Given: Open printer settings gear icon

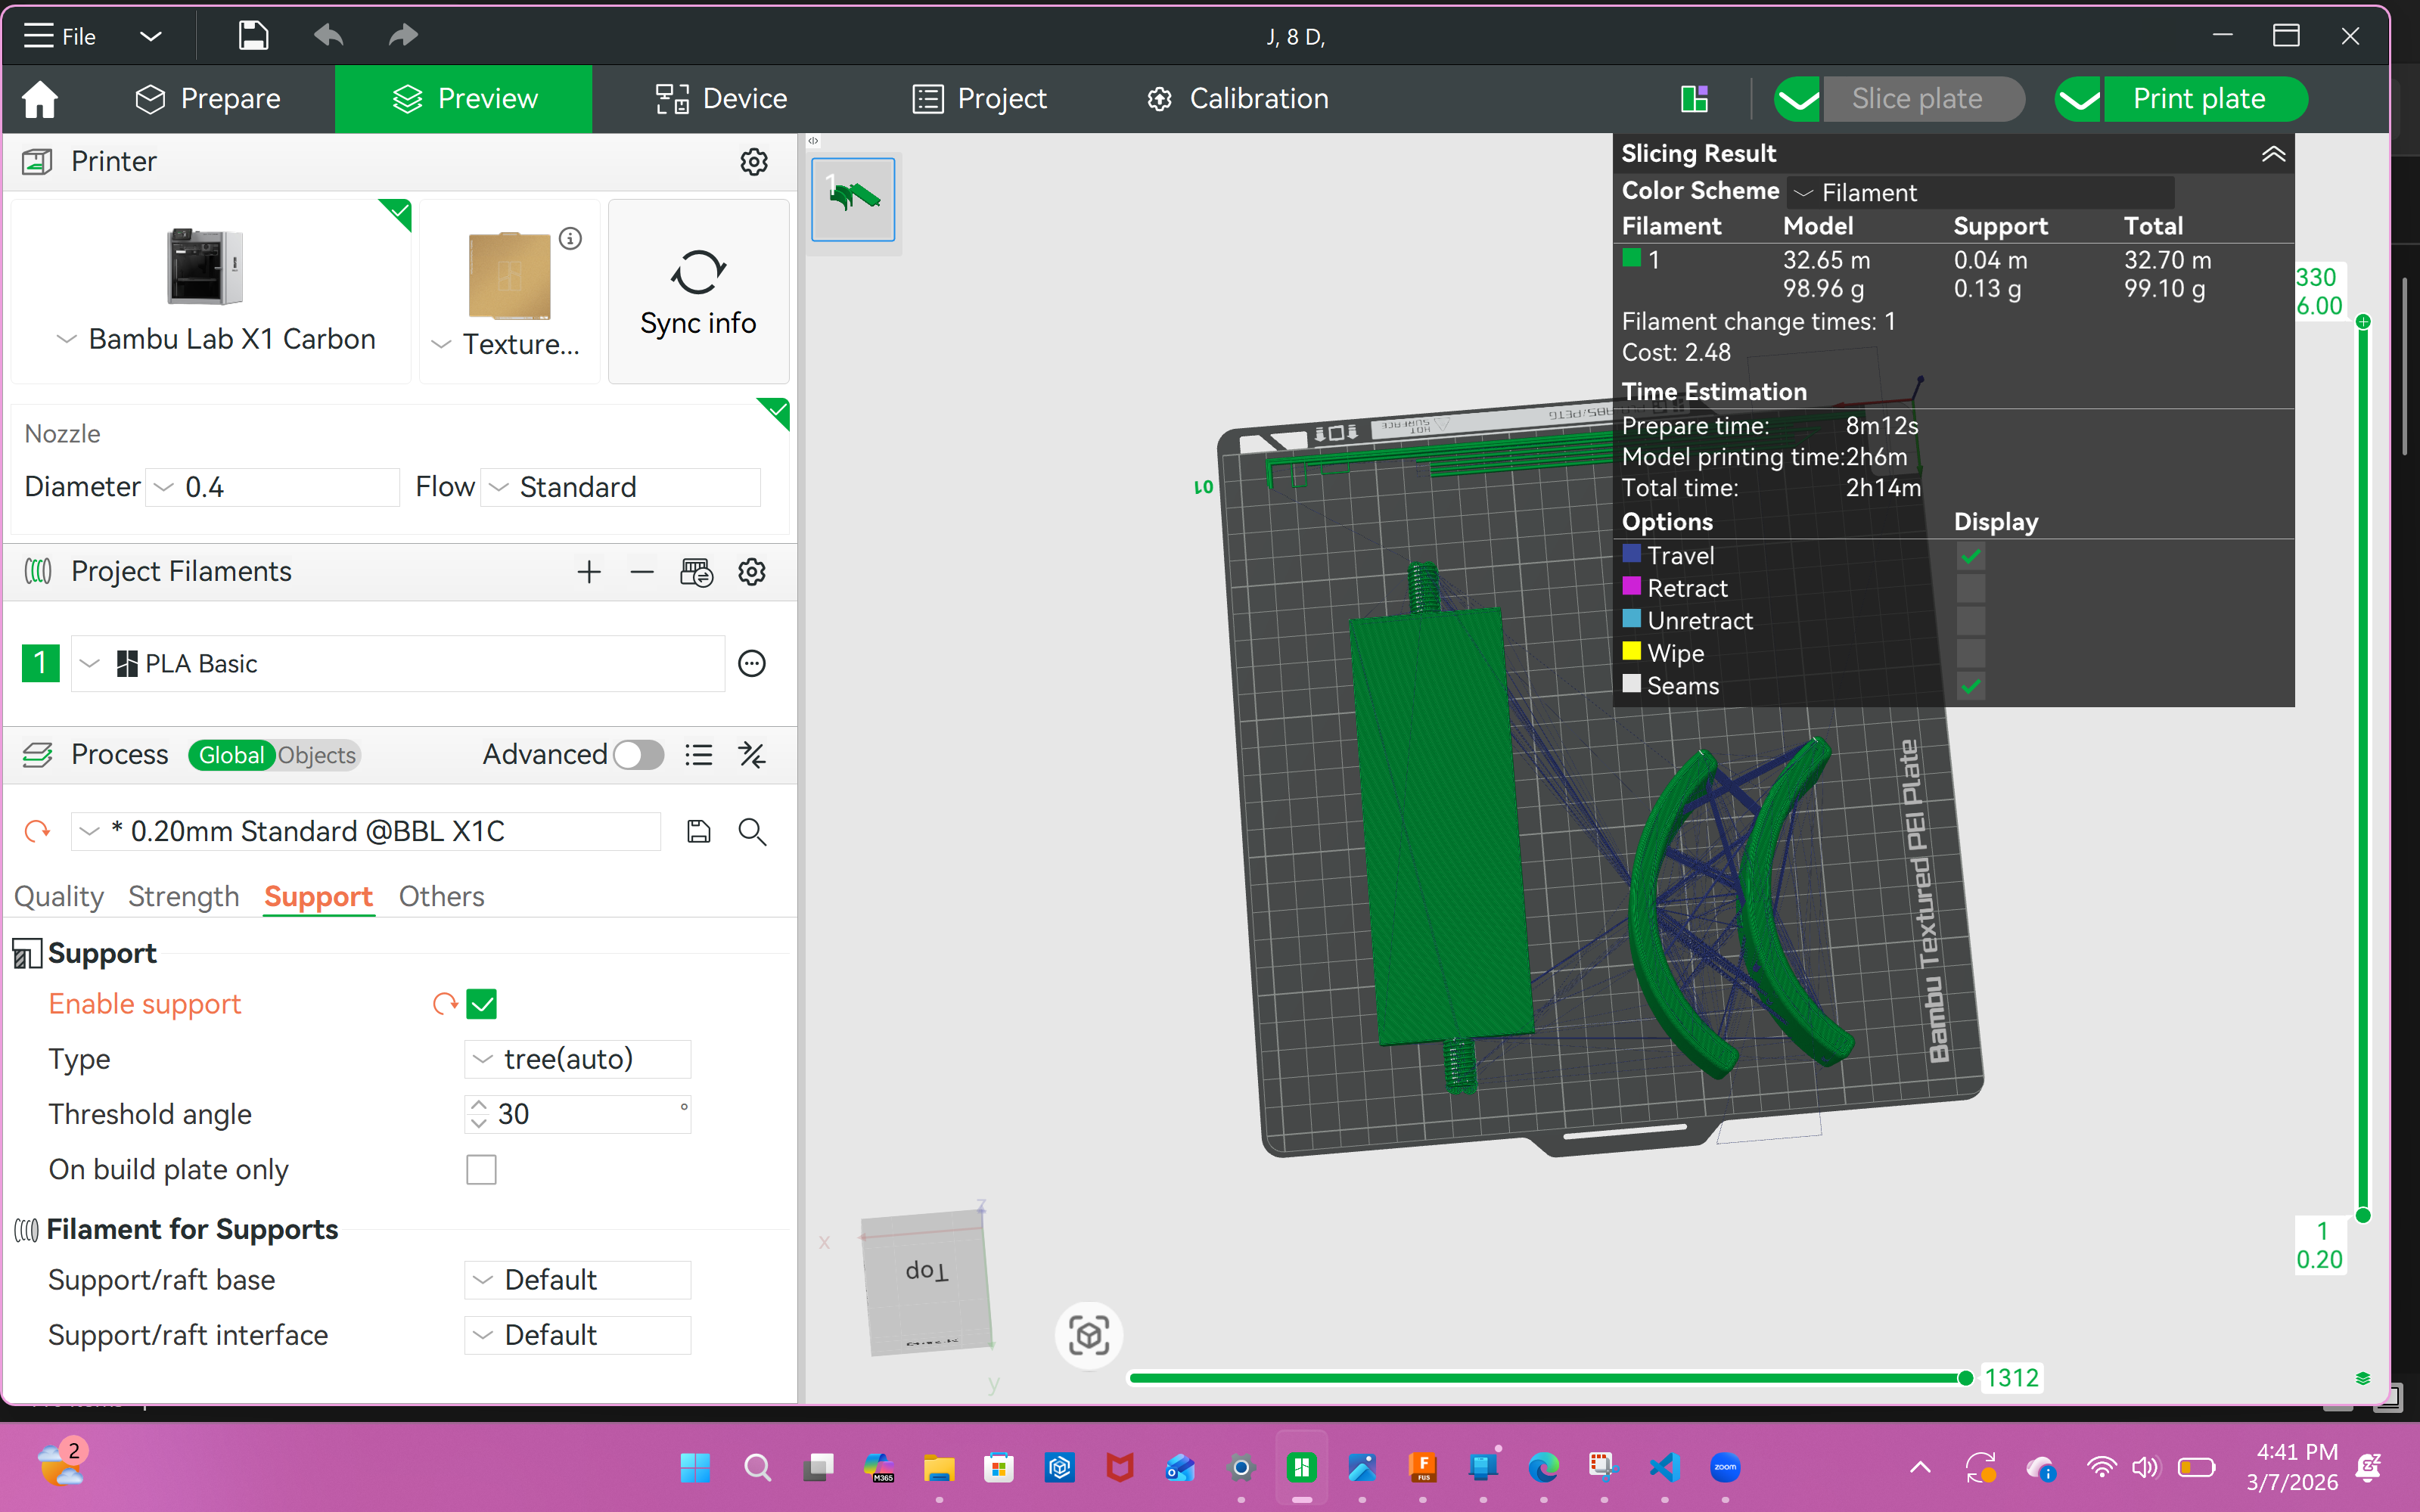Looking at the screenshot, I should (753, 161).
